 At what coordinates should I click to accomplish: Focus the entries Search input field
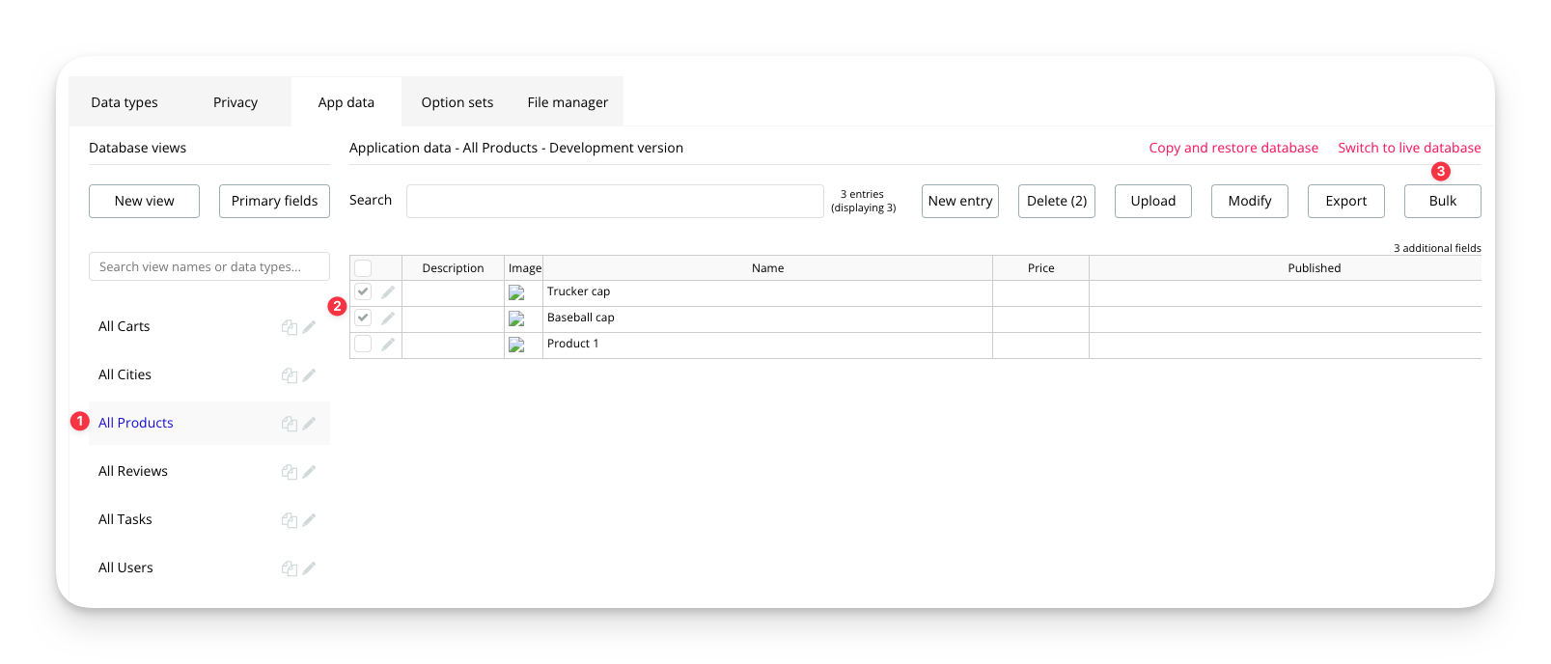615,201
